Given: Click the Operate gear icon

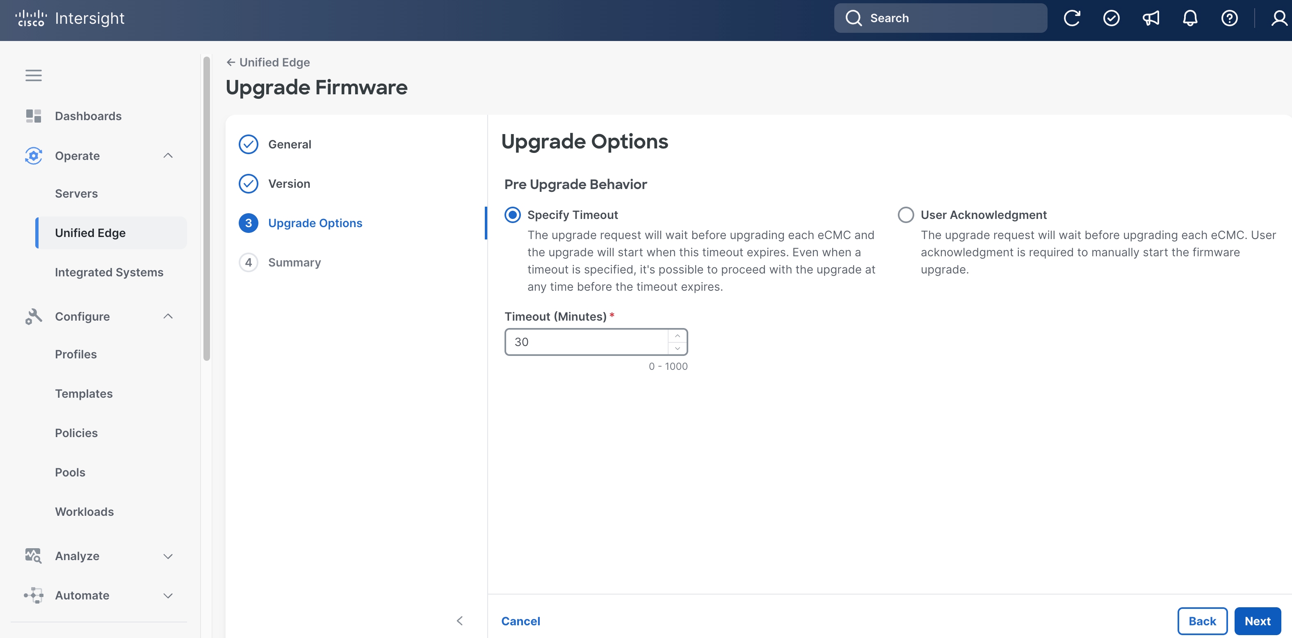Looking at the screenshot, I should coord(34,155).
